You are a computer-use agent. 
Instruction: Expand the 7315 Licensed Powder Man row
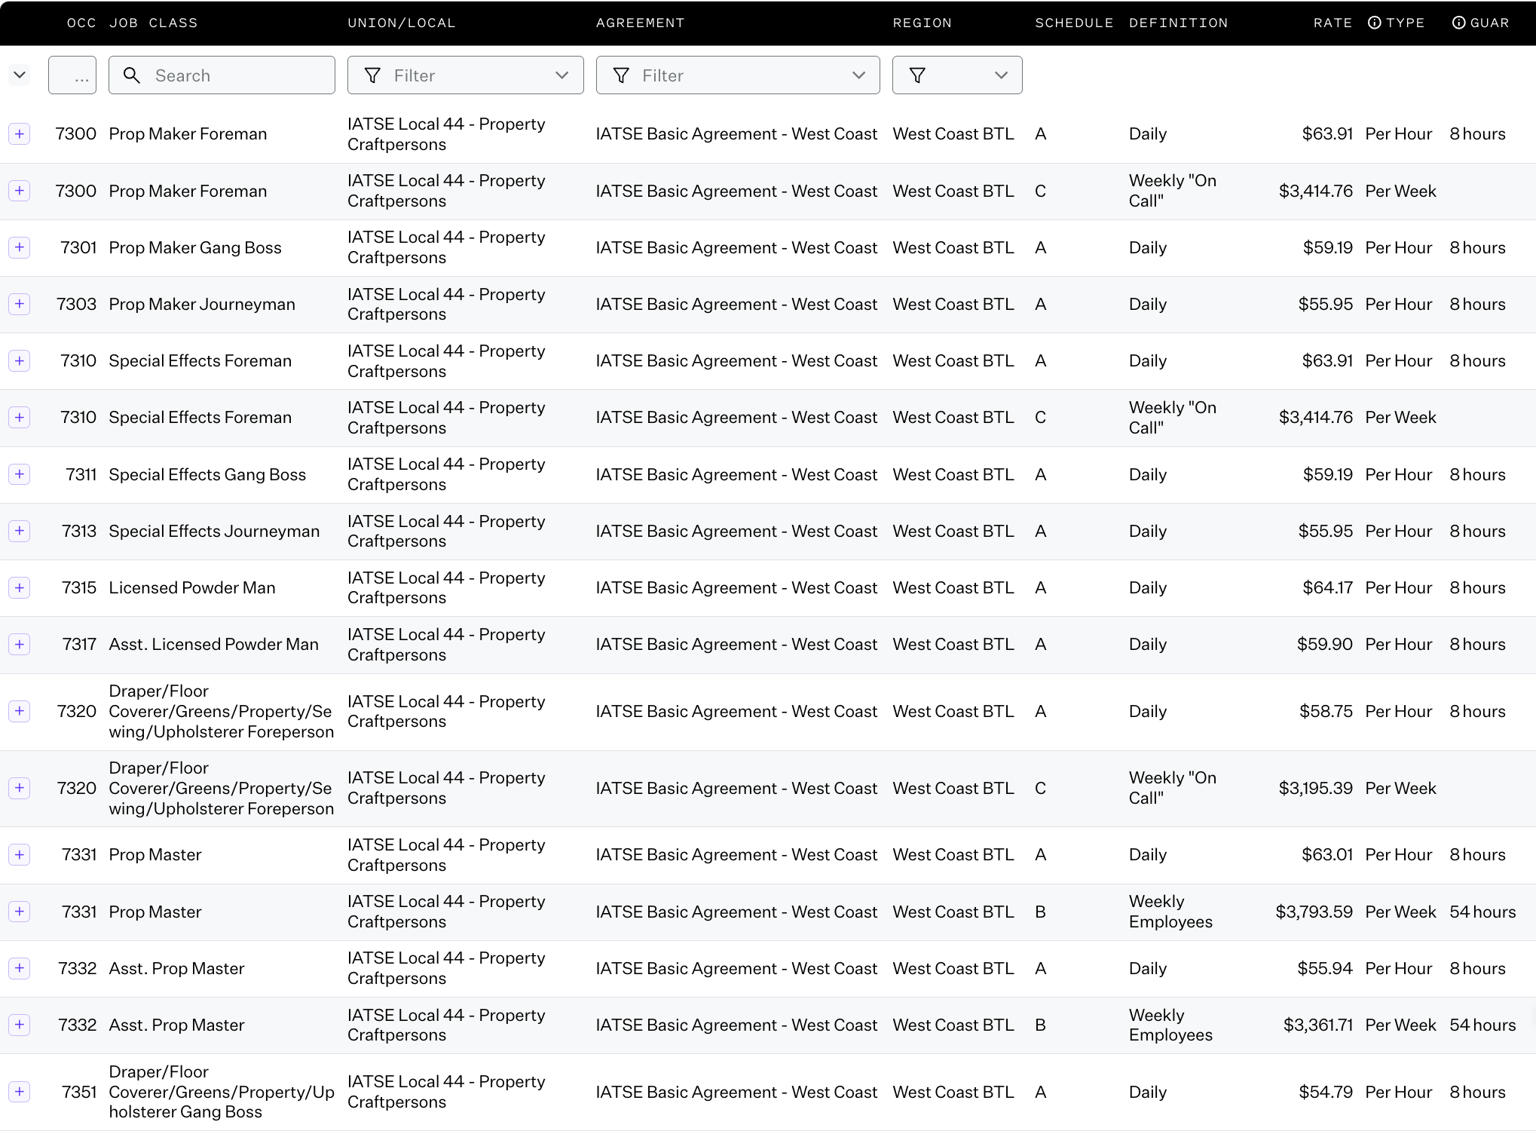click(20, 587)
